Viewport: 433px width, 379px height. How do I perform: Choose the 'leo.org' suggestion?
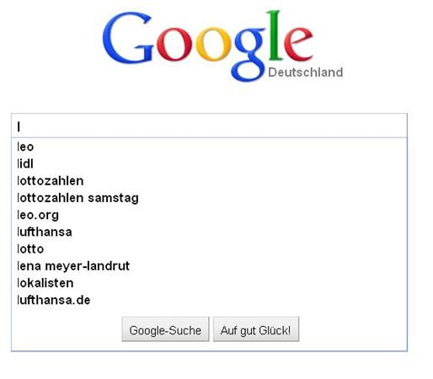[209, 215]
